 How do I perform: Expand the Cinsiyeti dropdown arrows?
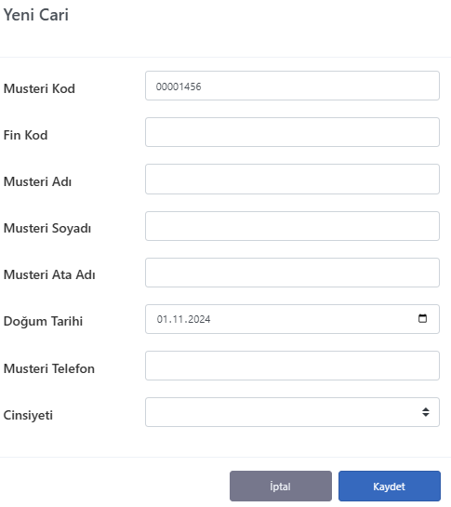click(426, 412)
